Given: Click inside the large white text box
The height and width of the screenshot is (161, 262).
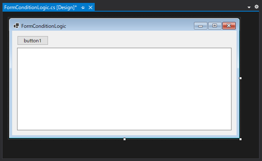Looking at the screenshot, I should point(124,89).
